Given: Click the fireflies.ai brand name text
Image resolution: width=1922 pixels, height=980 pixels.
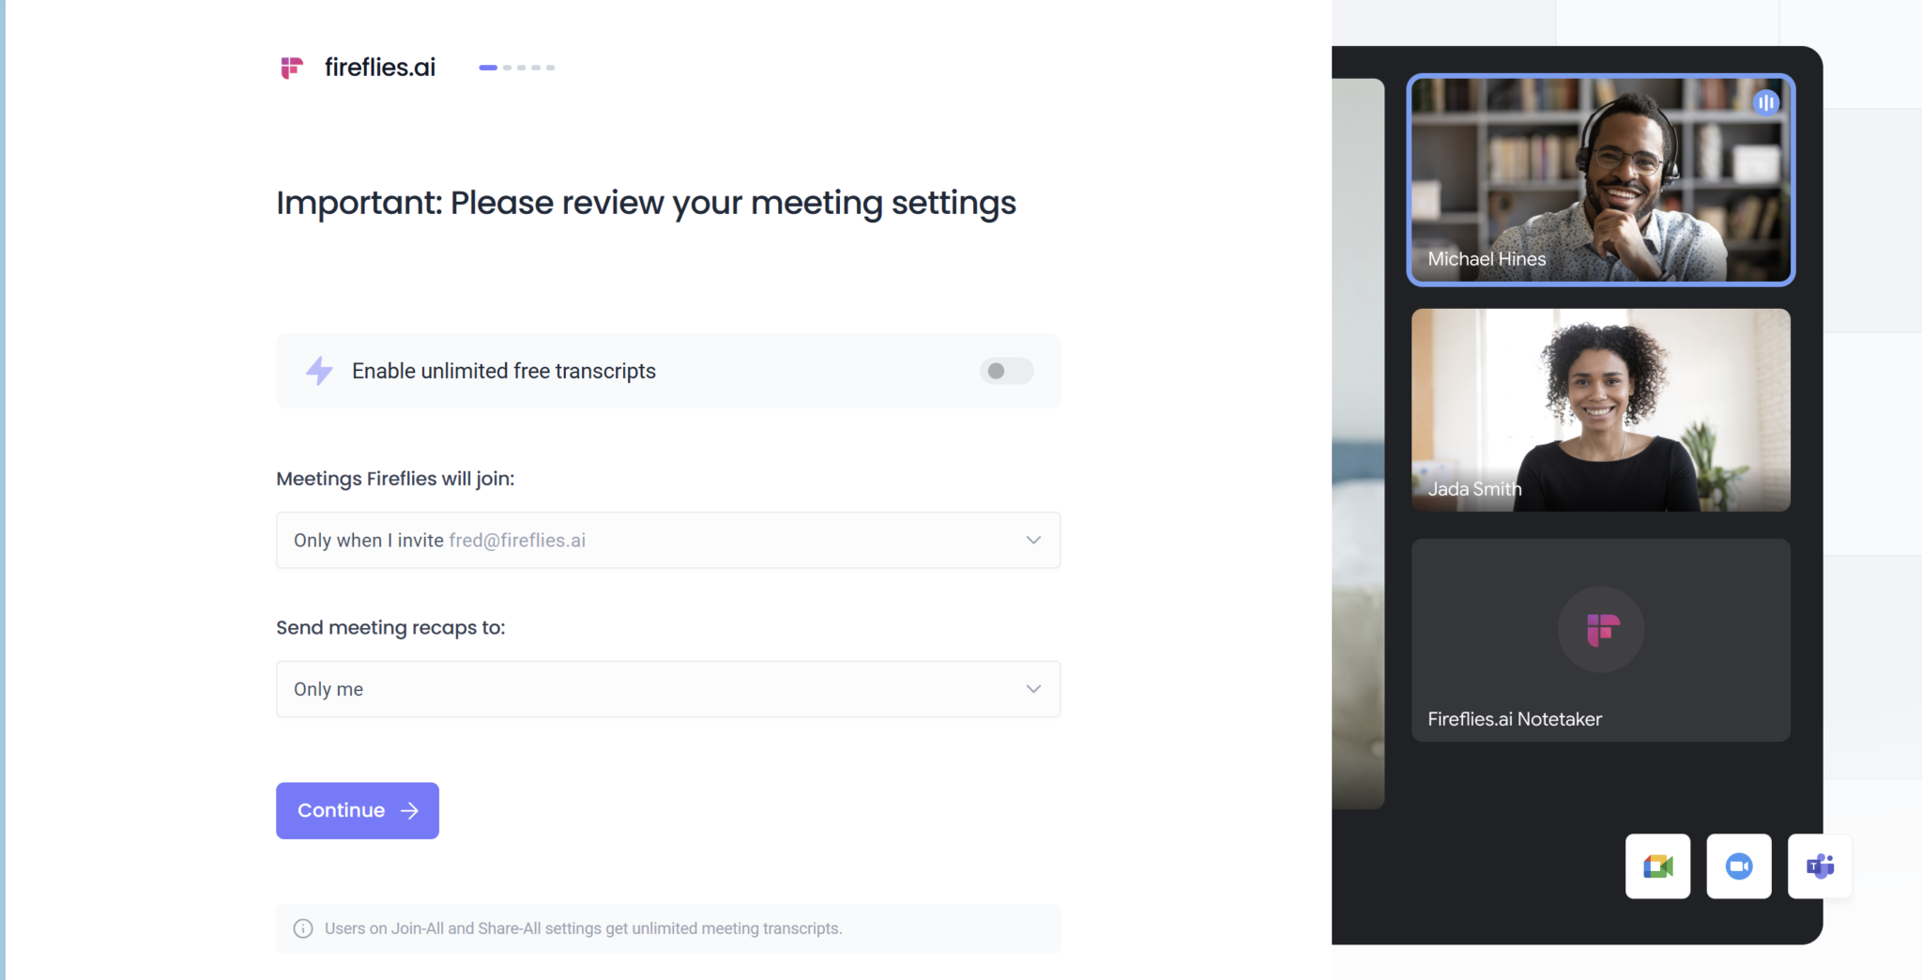Looking at the screenshot, I should [380, 68].
